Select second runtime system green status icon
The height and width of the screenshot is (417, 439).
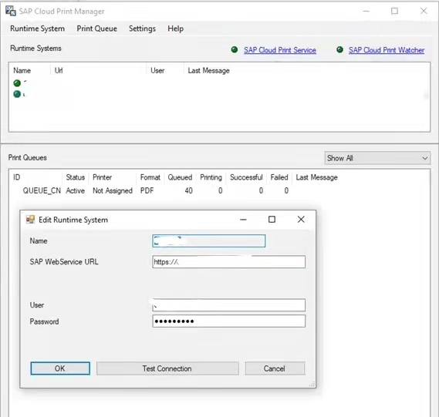point(17,94)
